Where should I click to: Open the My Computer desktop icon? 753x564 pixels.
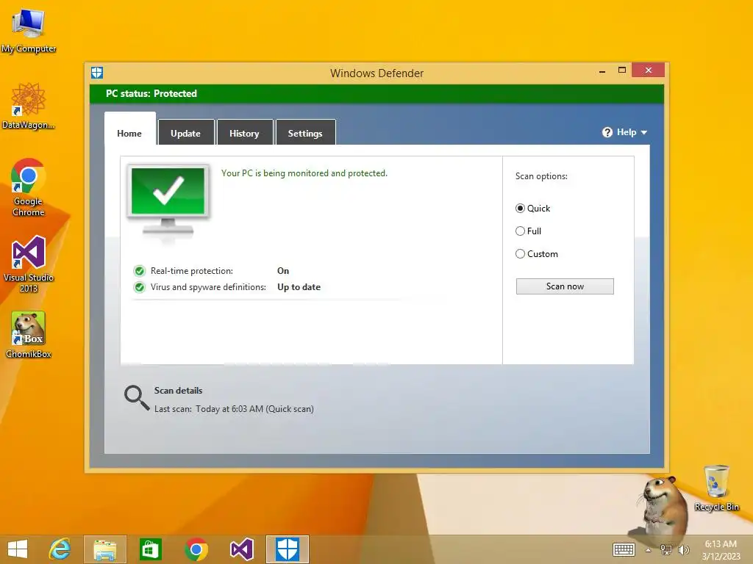pyautogui.click(x=29, y=29)
